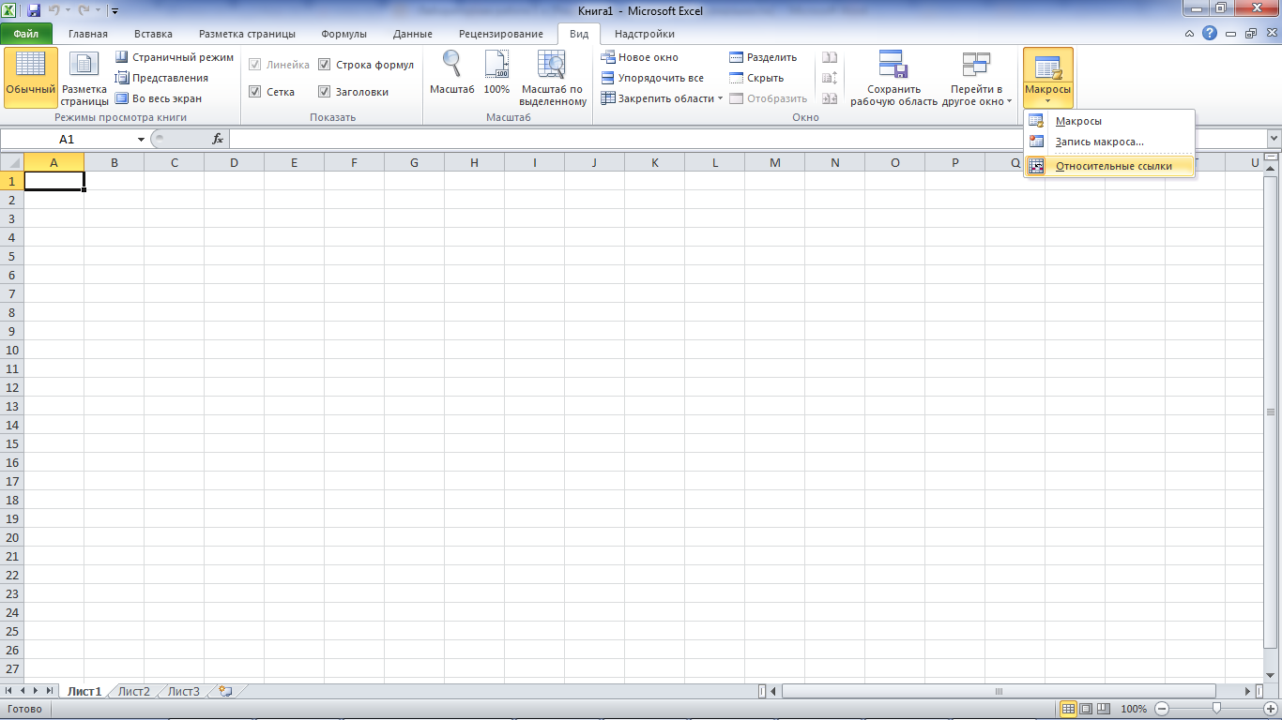Screen dimensions: 1282x720
Task: Open the Надстройки tab
Action: tap(645, 34)
